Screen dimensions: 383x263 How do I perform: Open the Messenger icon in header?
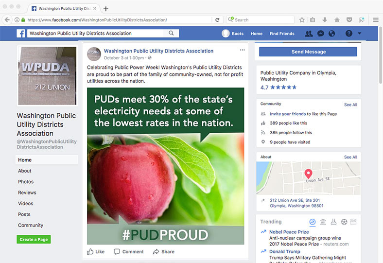tap(320, 34)
